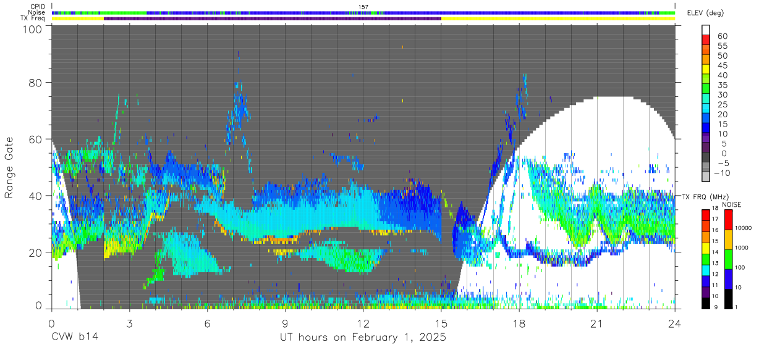Click the CPID label
The width and height of the screenshot is (759, 350).
(38, 7)
